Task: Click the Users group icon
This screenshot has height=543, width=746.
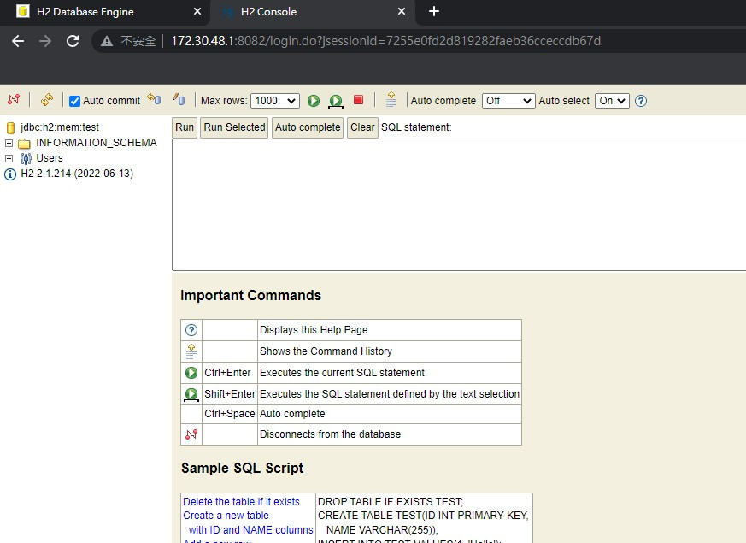Action: tap(26, 158)
